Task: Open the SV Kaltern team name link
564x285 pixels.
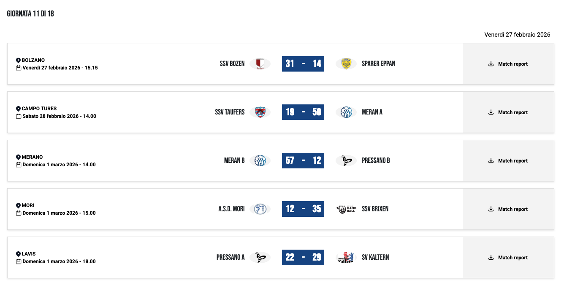Action: tap(375, 258)
